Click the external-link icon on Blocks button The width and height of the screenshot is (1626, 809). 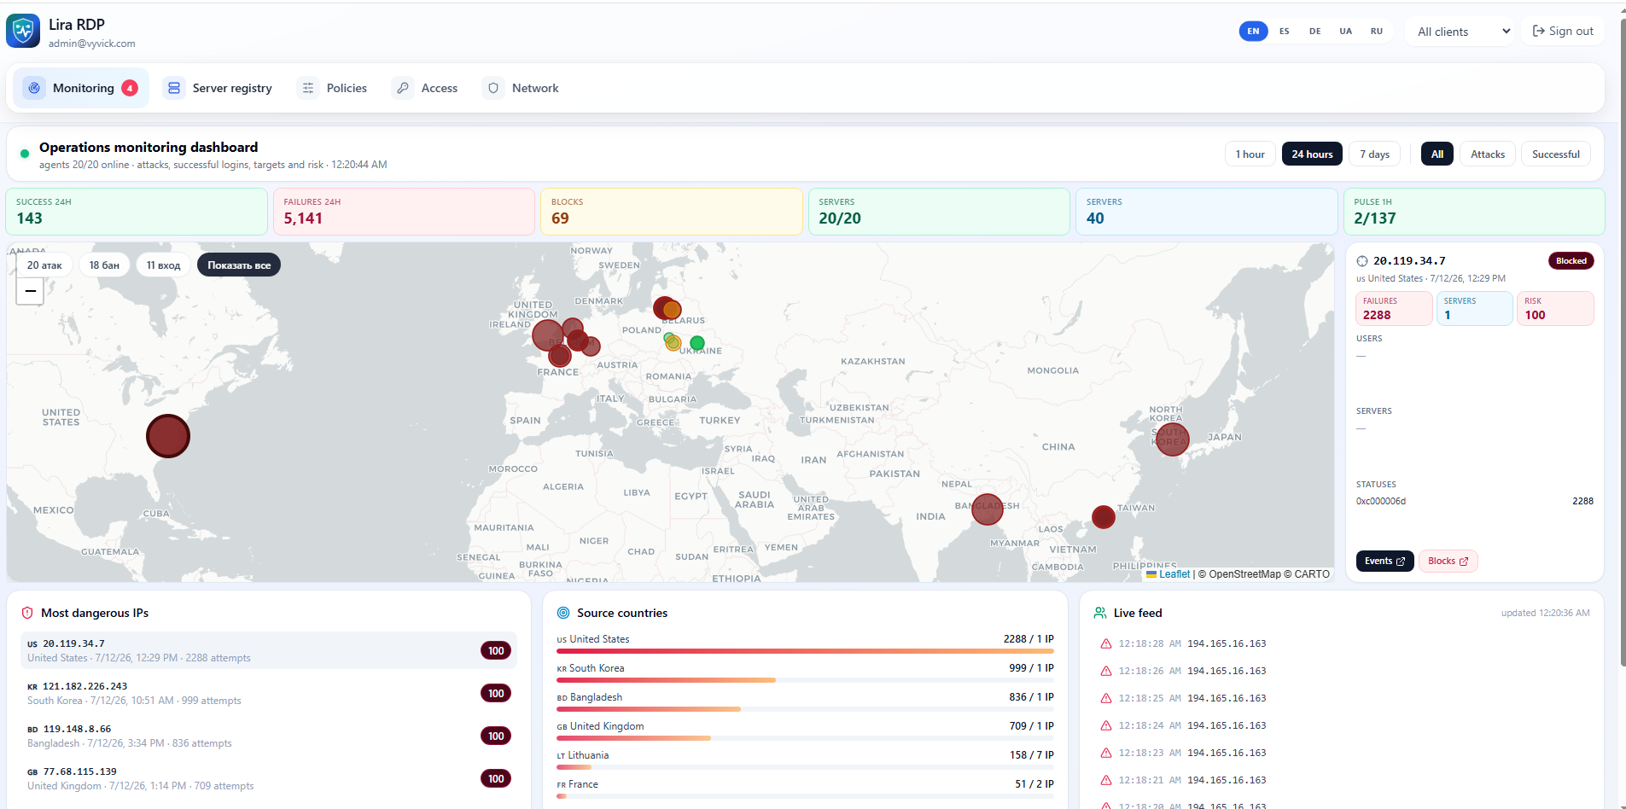tap(1464, 562)
